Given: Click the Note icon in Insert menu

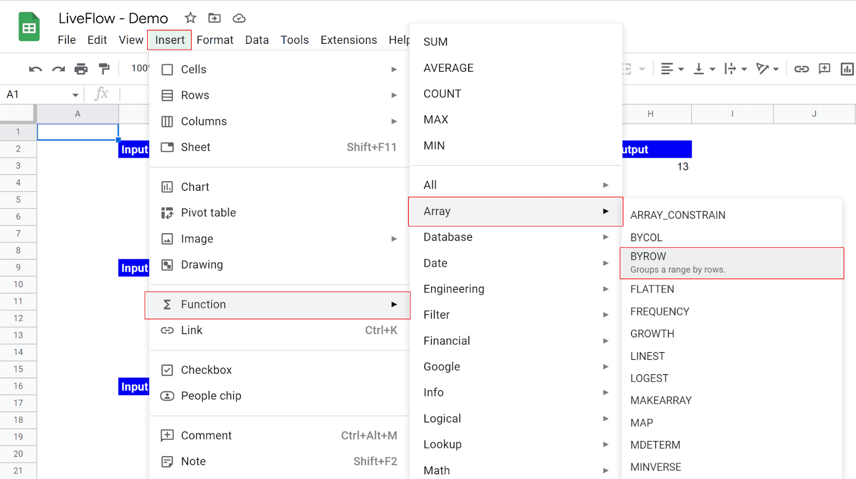Looking at the screenshot, I should pyautogui.click(x=167, y=461).
